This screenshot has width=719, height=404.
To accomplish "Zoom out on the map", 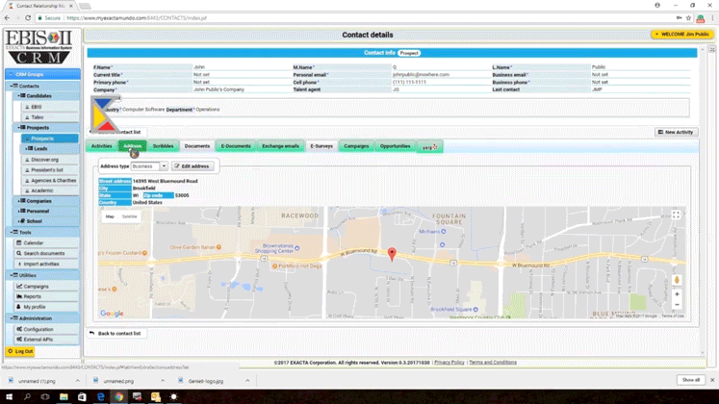I will pos(677,305).
